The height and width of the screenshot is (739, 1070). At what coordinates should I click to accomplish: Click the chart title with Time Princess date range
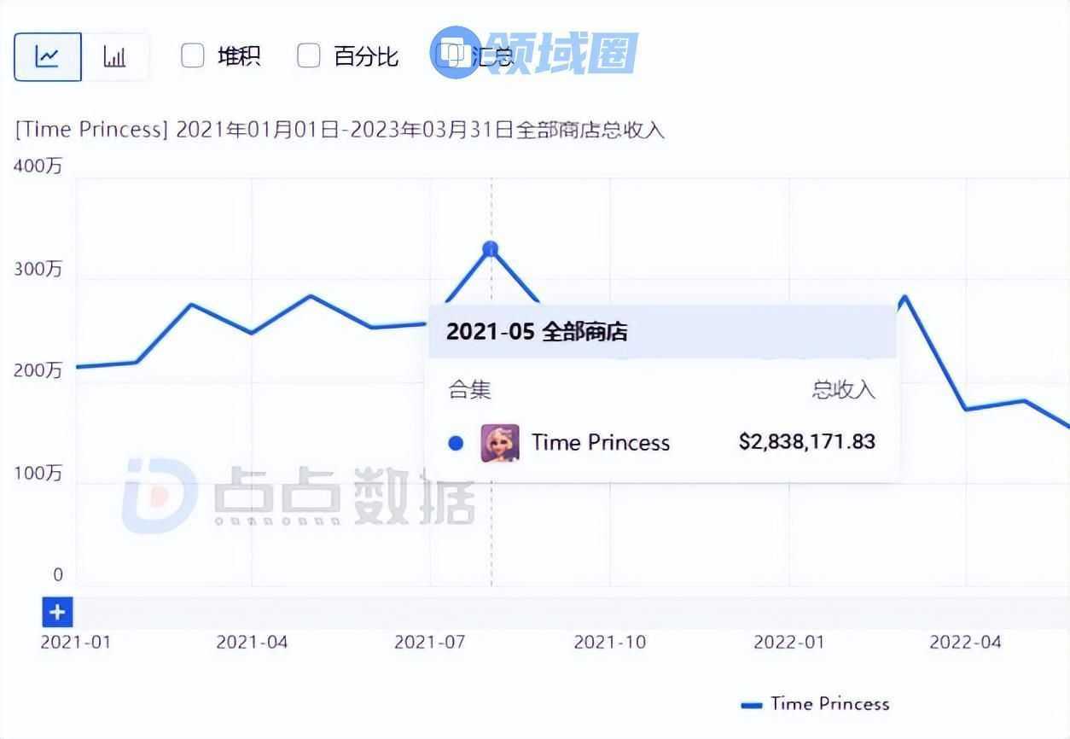point(340,130)
